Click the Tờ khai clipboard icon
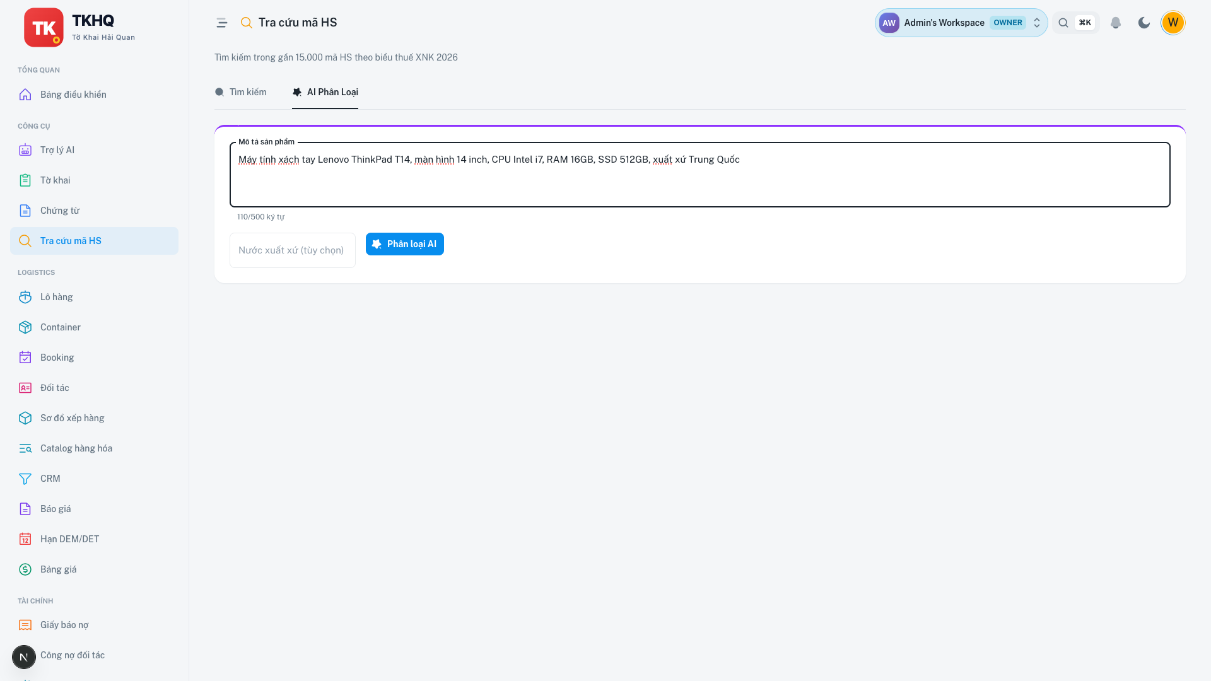Image resolution: width=1211 pixels, height=681 pixels. click(x=25, y=180)
